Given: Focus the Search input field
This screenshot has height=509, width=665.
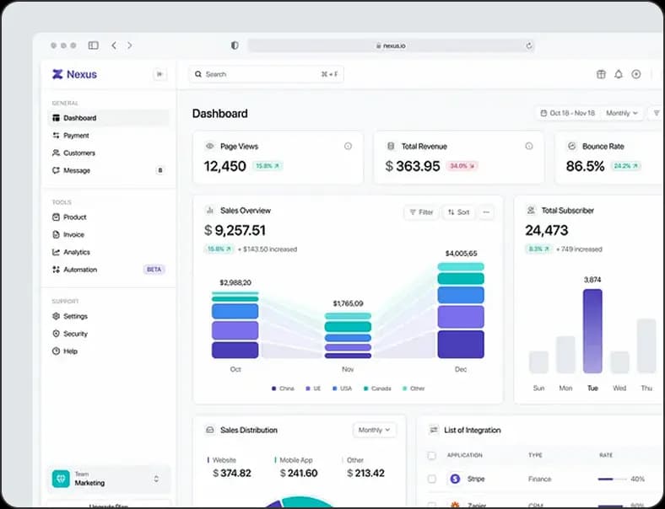Looking at the screenshot, I should [x=266, y=74].
